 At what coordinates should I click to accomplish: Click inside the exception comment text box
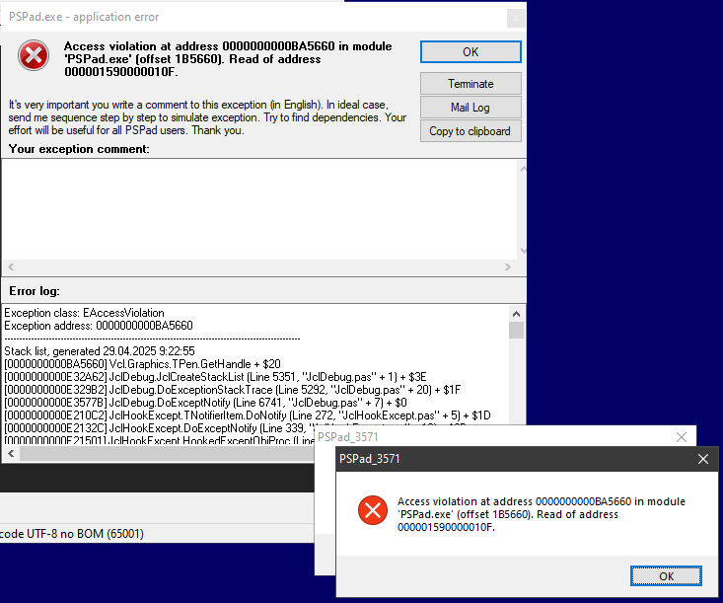tap(259, 210)
